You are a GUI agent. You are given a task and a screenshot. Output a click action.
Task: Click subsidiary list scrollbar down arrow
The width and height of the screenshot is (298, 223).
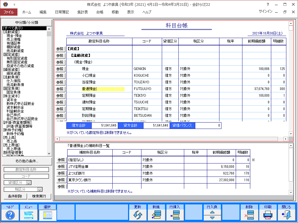tap(291, 193)
